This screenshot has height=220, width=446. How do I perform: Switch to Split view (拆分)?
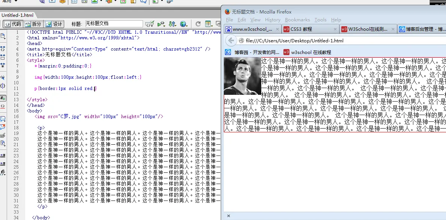point(33,24)
